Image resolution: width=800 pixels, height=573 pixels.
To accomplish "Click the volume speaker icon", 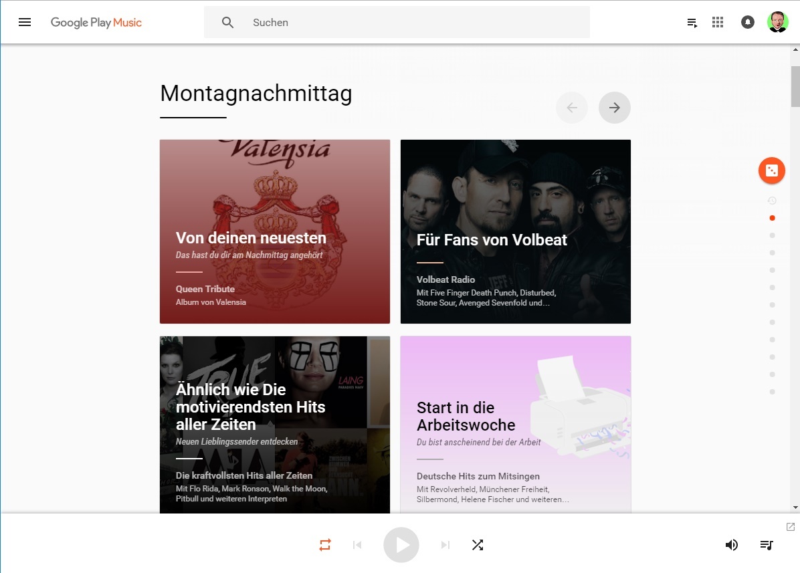I will click(x=732, y=545).
